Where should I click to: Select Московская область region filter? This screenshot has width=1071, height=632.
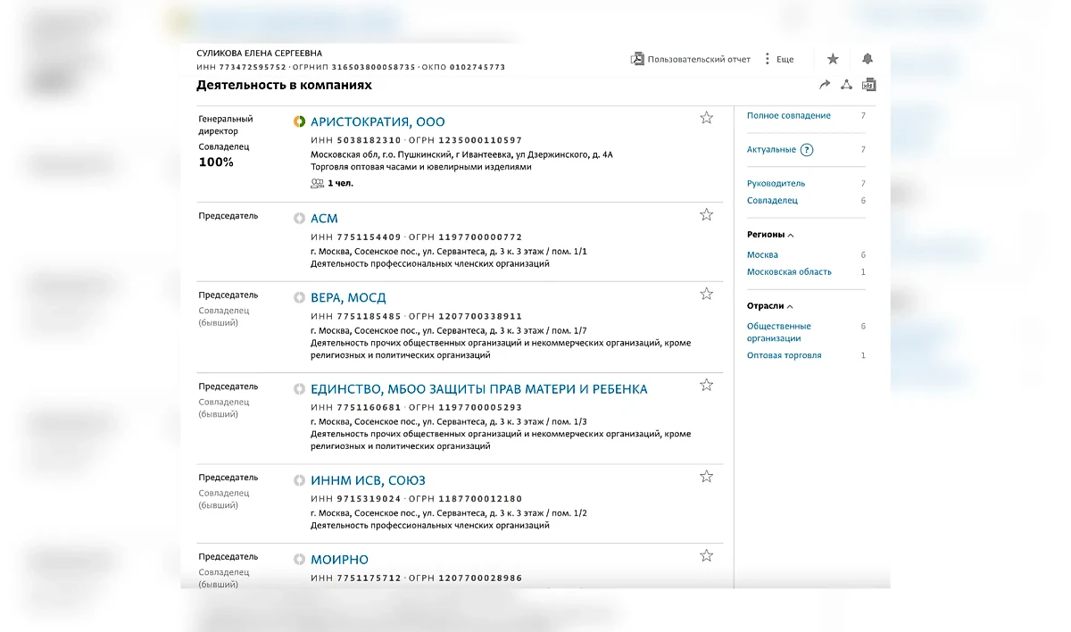pos(789,272)
